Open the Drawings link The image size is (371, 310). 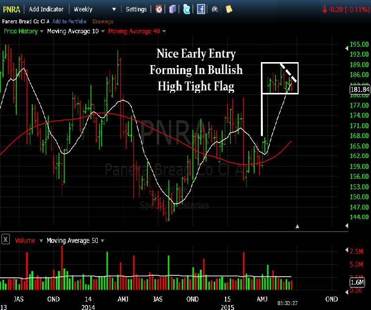(x=103, y=21)
